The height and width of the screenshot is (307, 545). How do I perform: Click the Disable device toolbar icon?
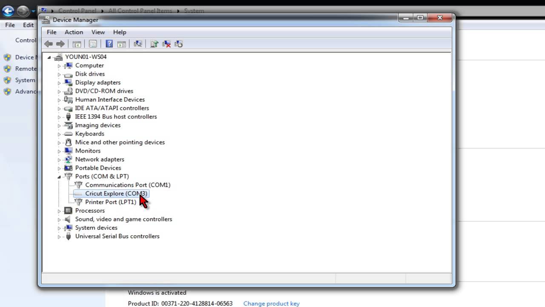[178, 44]
